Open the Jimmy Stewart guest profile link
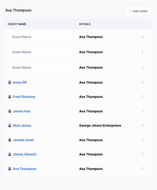Screen dimensions: 157x190 point(25,154)
